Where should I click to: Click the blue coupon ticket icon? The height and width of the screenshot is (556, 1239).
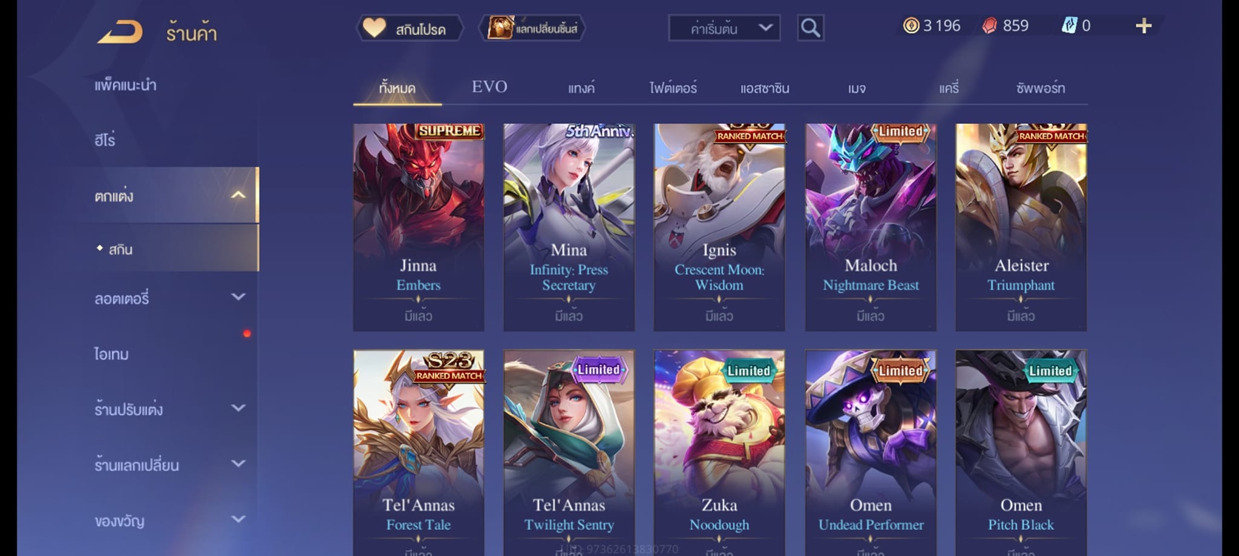(1069, 25)
